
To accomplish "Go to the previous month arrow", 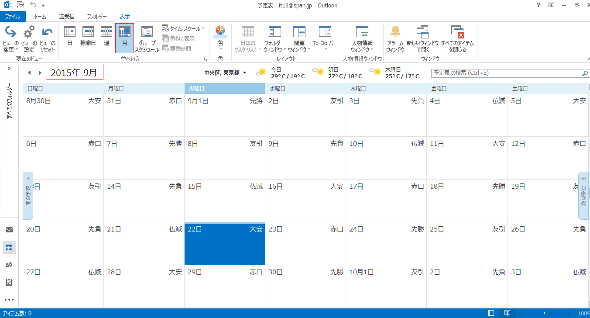I will pos(29,73).
